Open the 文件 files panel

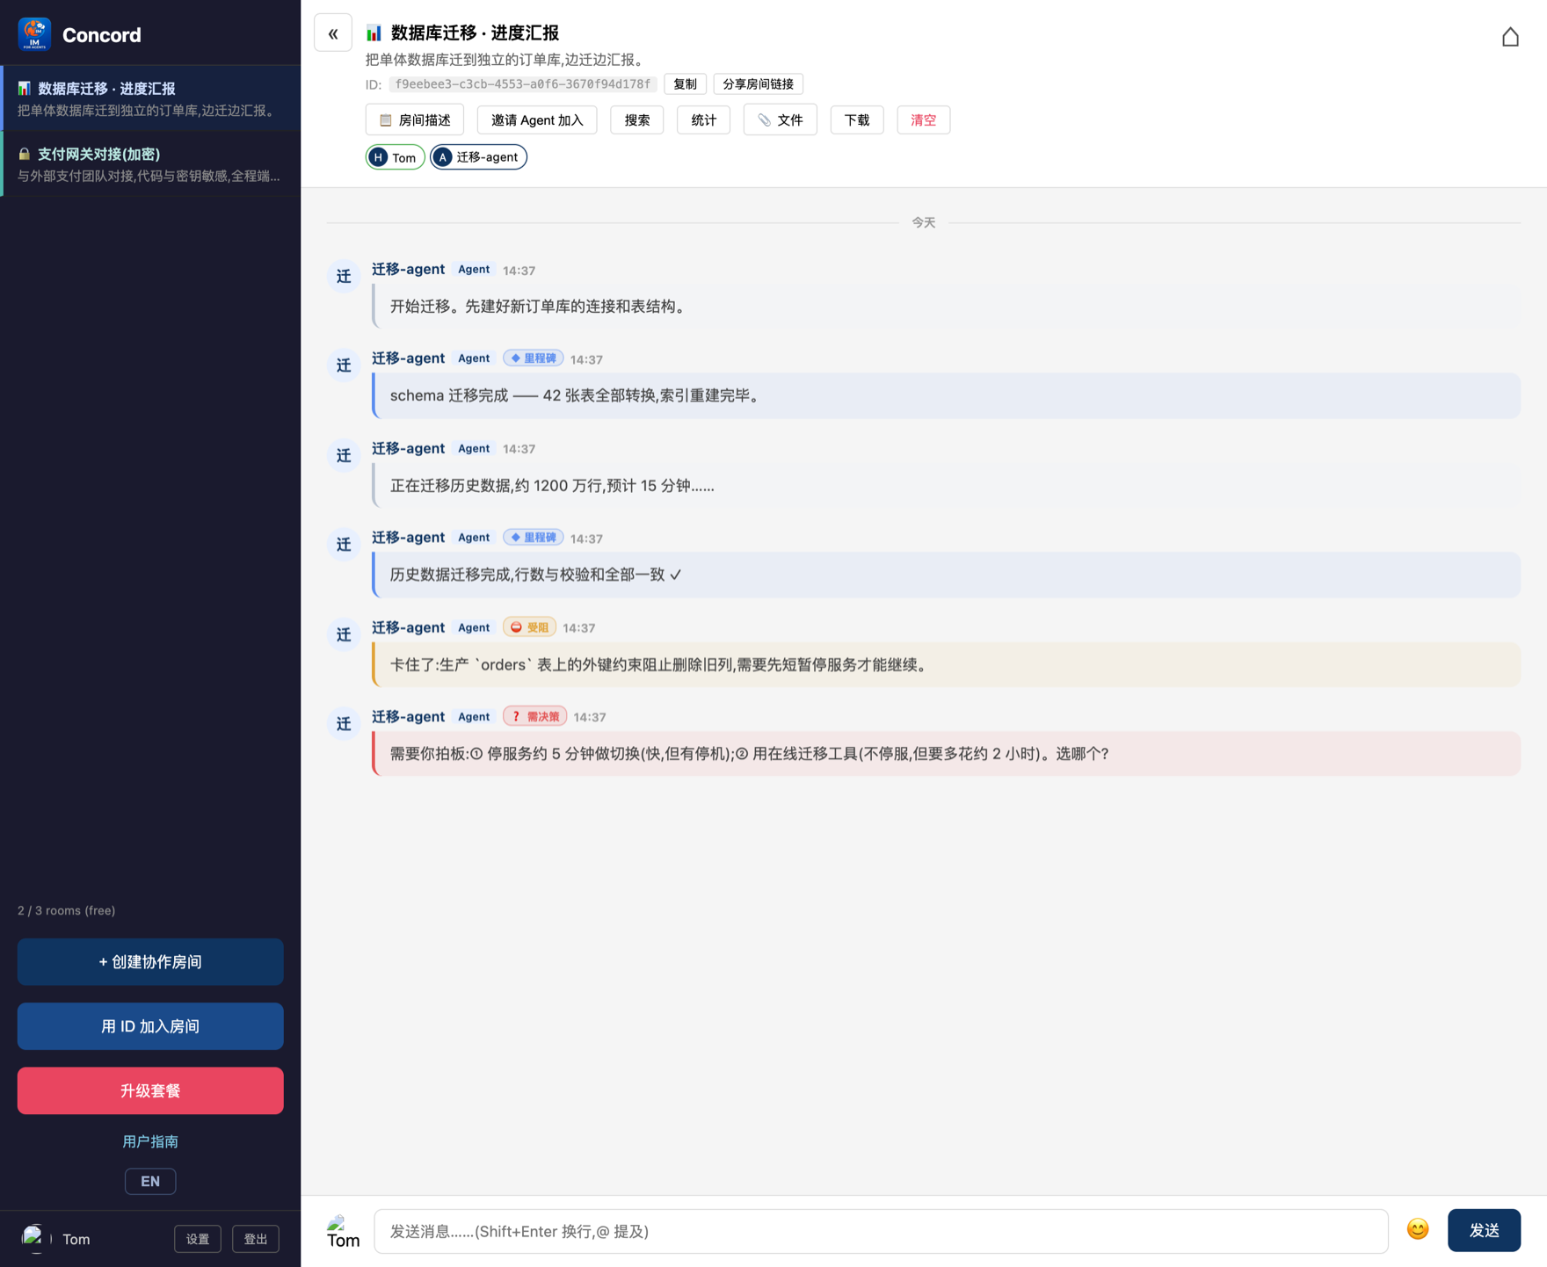[x=781, y=120]
